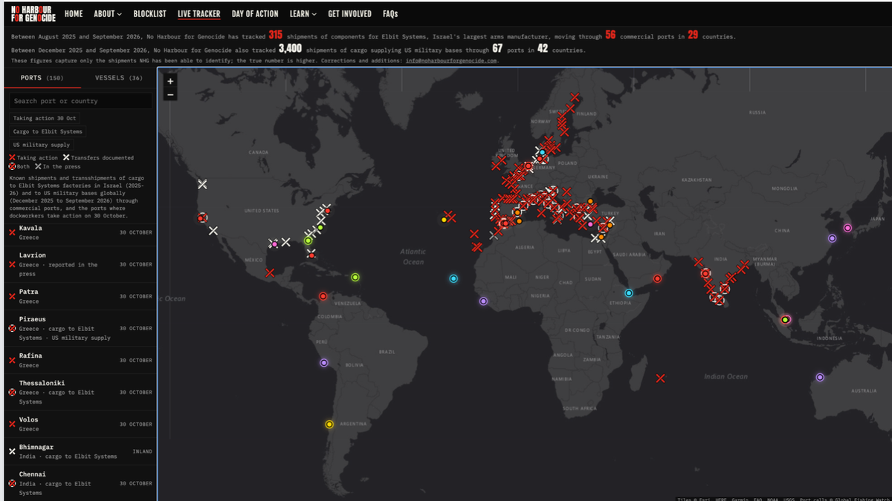The image size is (892, 501).
Task: Select the Patra port row
Action: 80,296
